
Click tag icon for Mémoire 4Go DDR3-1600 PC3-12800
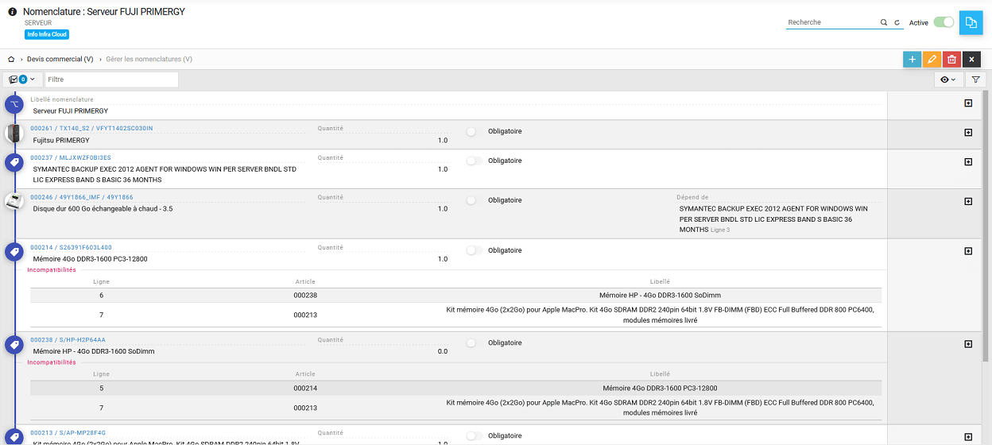click(x=14, y=252)
